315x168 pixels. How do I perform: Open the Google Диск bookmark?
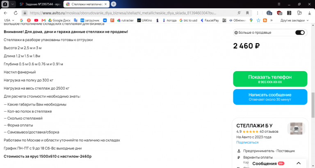[x=59, y=20]
